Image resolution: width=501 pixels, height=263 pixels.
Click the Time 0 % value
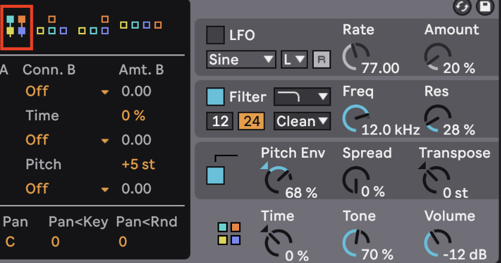click(133, 116)
